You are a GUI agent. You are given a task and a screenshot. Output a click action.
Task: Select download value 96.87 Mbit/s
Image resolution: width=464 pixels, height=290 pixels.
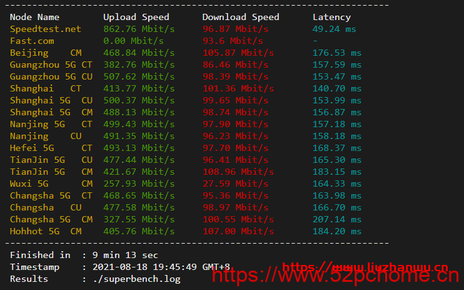235,29
